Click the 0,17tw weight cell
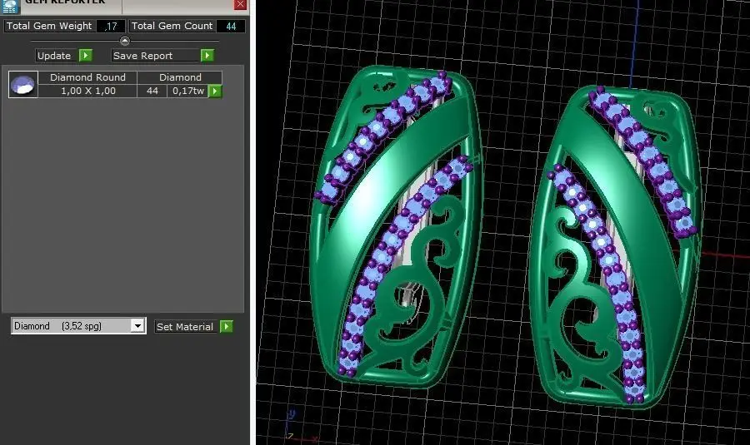 tap(188, 91)
